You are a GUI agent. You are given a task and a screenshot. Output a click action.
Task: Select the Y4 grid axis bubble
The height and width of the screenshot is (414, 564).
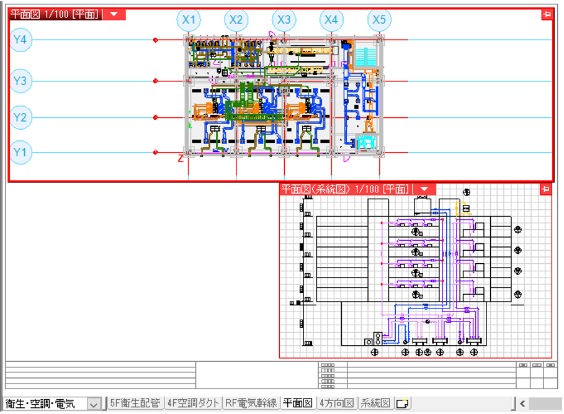tap(20, 40)
